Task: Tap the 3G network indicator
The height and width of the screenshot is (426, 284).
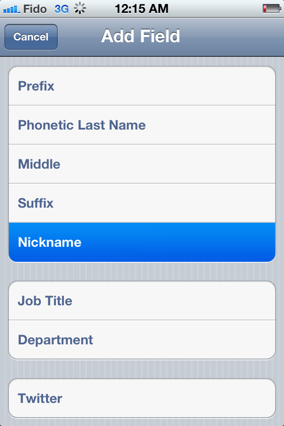Action: click(x=61, y=8)
